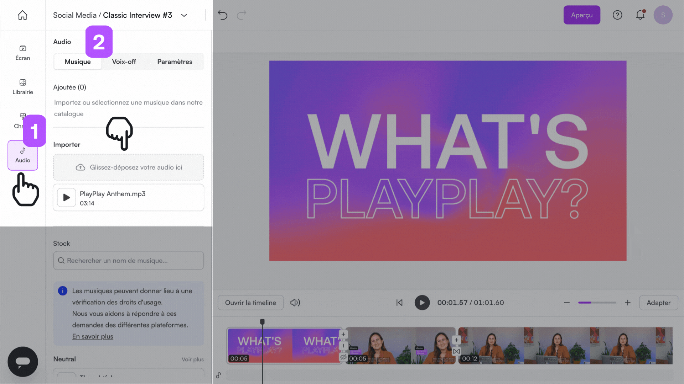Toggle the volume speaker icon

[x=295, y=303]
